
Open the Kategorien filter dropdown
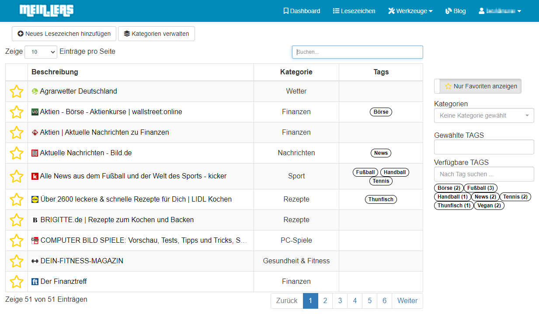(x=483, y=116)
